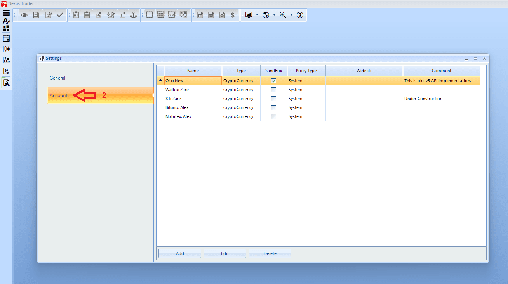Click the dollar sign toolbar icon
The image size is (508, 284).
pyautogui.click(x=233, y=15)
